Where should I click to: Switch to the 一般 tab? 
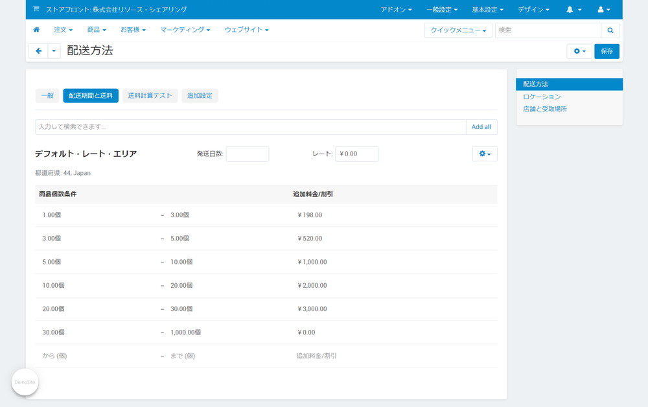click(47, 95)
